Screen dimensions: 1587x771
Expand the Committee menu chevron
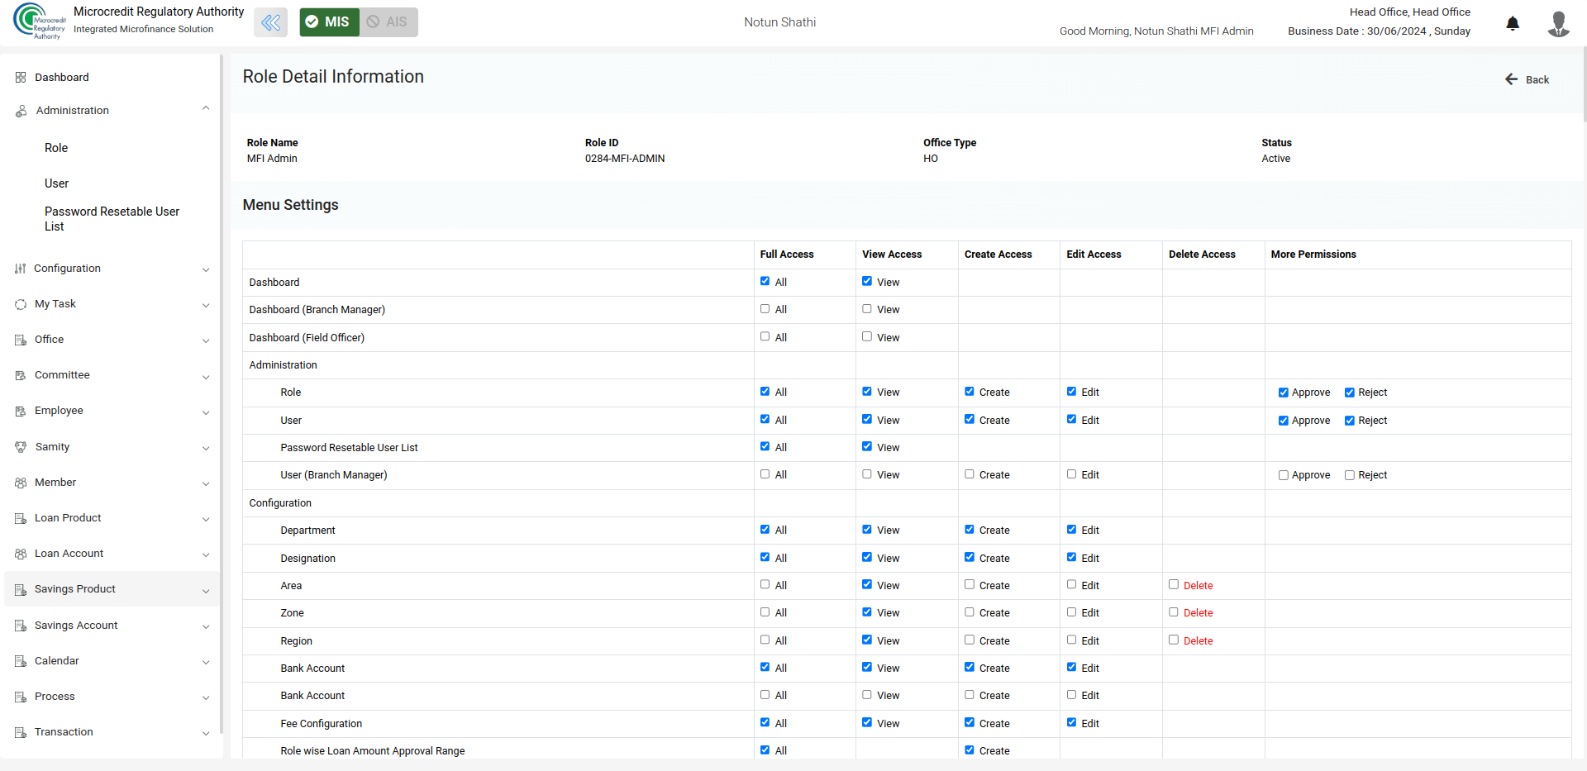click(x=206, y=377)
